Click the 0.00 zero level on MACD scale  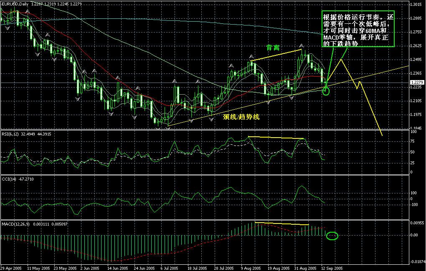pyautogui.click(x=414, y=235)
